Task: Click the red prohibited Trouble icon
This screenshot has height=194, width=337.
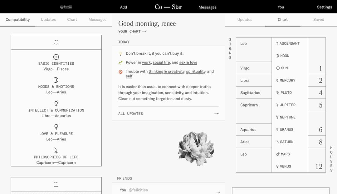Action: coord(120,72)
